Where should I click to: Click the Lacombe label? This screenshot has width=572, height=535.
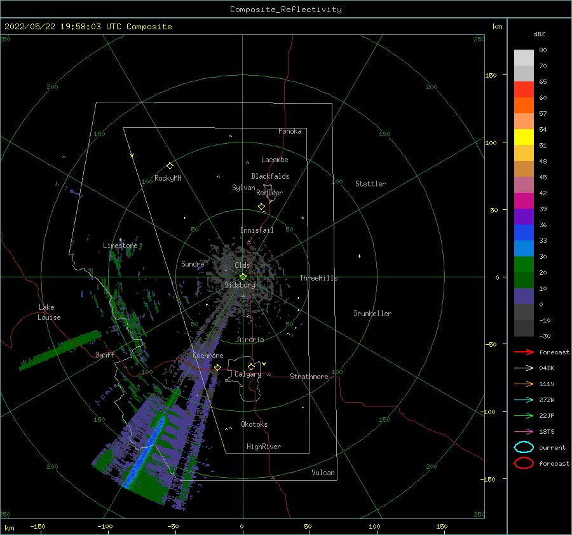point(275,160)
